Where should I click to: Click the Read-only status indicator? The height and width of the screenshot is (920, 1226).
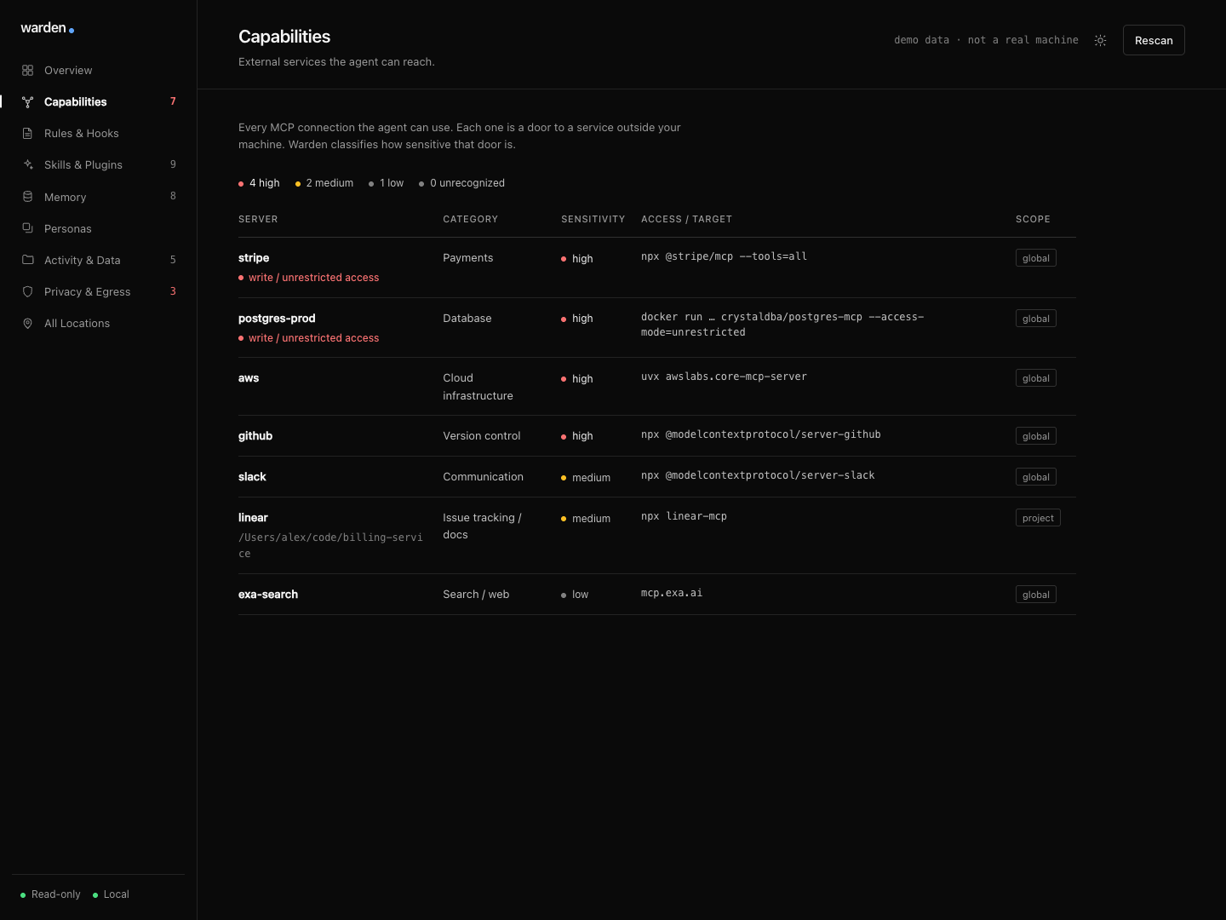(x=50, y=894)
